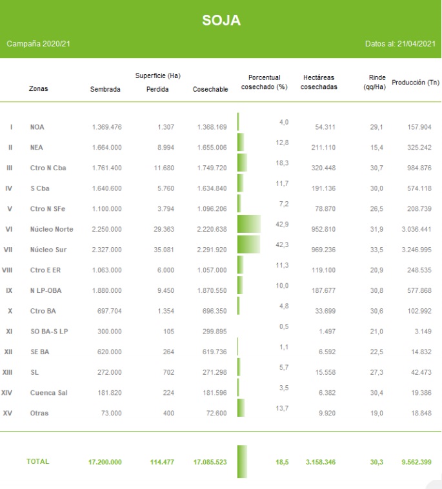Click the Sembrada column header
Image resolution: width=442 pixels, height=489 pixels.
pos(105,89)
